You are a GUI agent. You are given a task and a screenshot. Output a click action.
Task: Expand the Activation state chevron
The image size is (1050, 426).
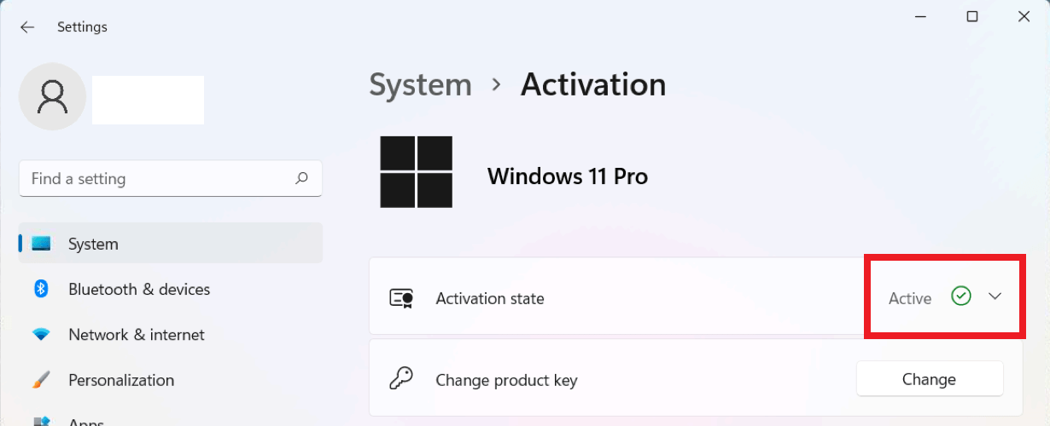click(x=995, y=296)
